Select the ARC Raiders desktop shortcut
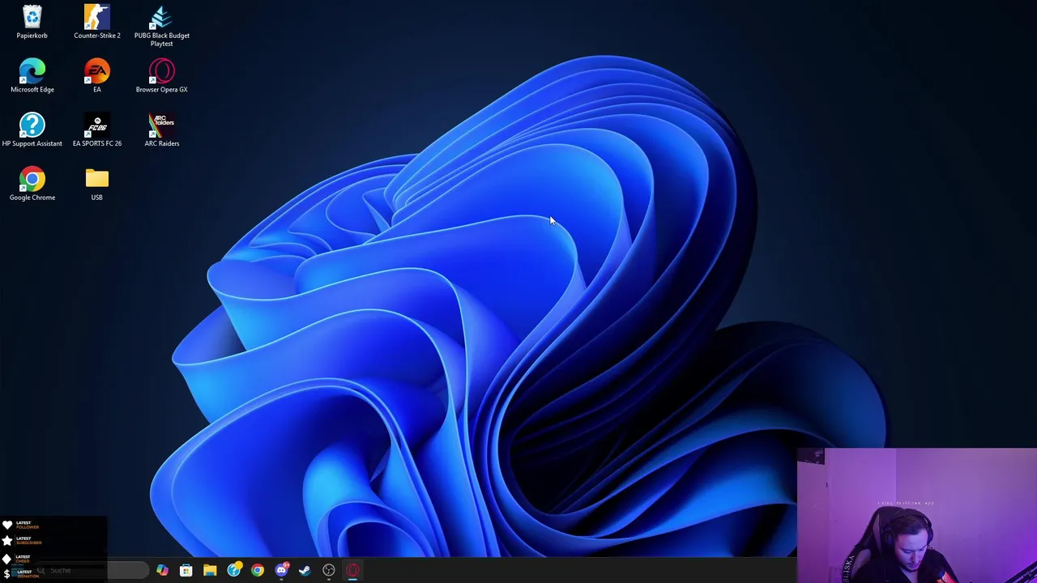This screenshot has width=1037, height=583. point(162,130)
